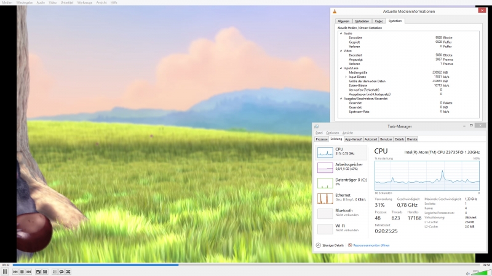Click VLC cone icon in media info titlebar
Image resolution: width=492 pixels, height=276 pixels.
(335, 11)
